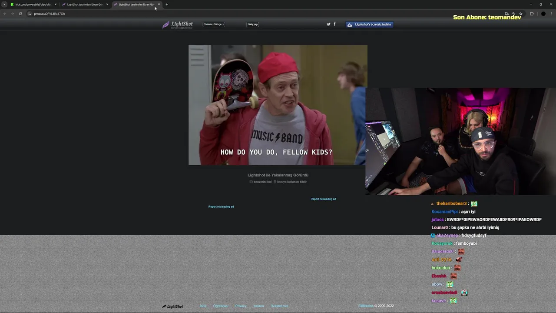Bookmark this page with the star
The height and width of the screenshot is (313, 556).
point(520,13)
